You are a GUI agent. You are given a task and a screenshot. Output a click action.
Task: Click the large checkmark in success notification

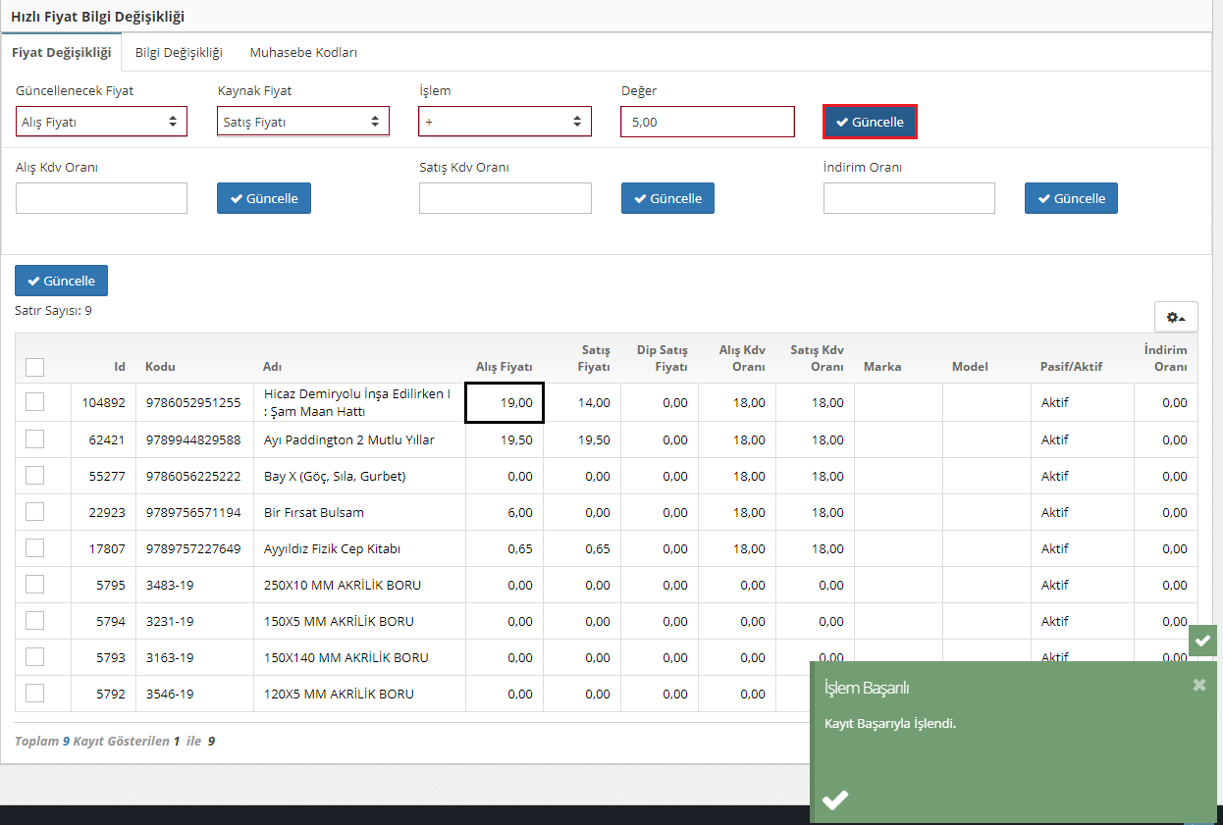[x=834, y=799]
